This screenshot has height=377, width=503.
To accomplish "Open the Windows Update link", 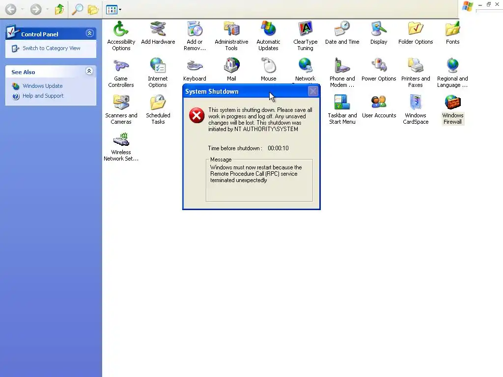I will click(42, 86).
